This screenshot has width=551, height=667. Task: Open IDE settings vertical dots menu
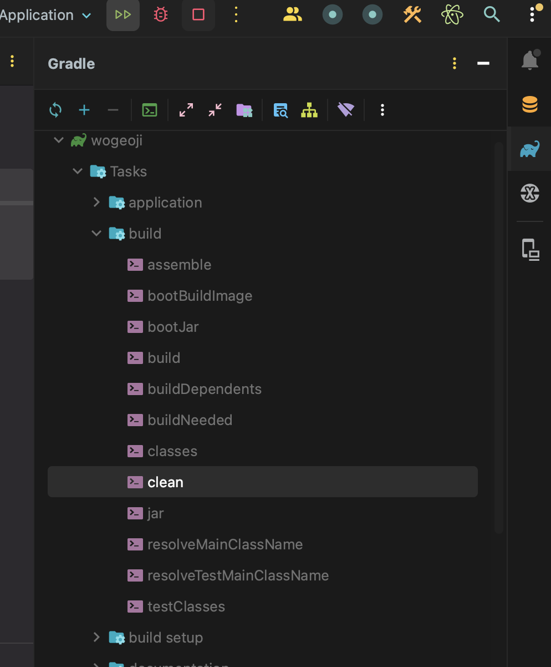(x=532, y=15)
